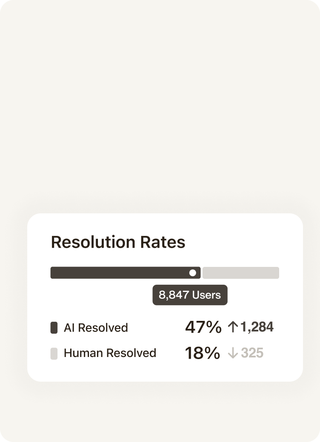The height and width of the screenshot is (442, 320).
Task: Click the 18% value
Action: [202, 353]
